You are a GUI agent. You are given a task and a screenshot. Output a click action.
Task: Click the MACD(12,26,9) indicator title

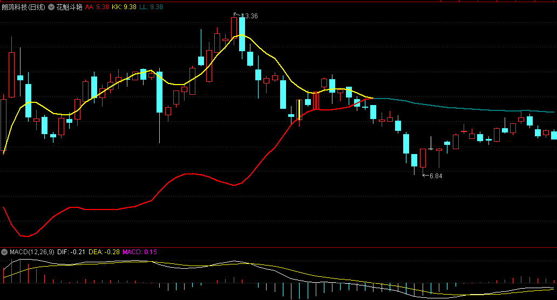[x=32, y=252]
